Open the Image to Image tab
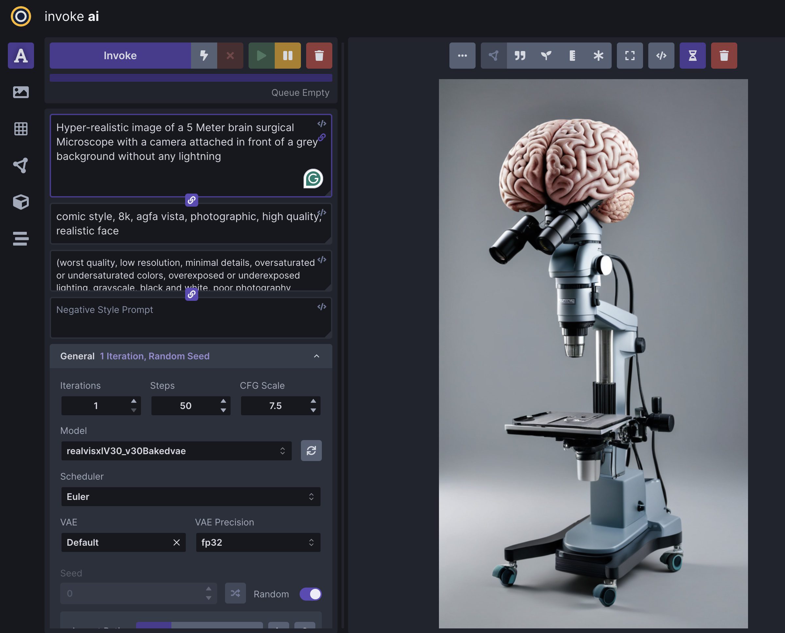Image resolution: width=785 pixels, height=633 pixels. 21,92
